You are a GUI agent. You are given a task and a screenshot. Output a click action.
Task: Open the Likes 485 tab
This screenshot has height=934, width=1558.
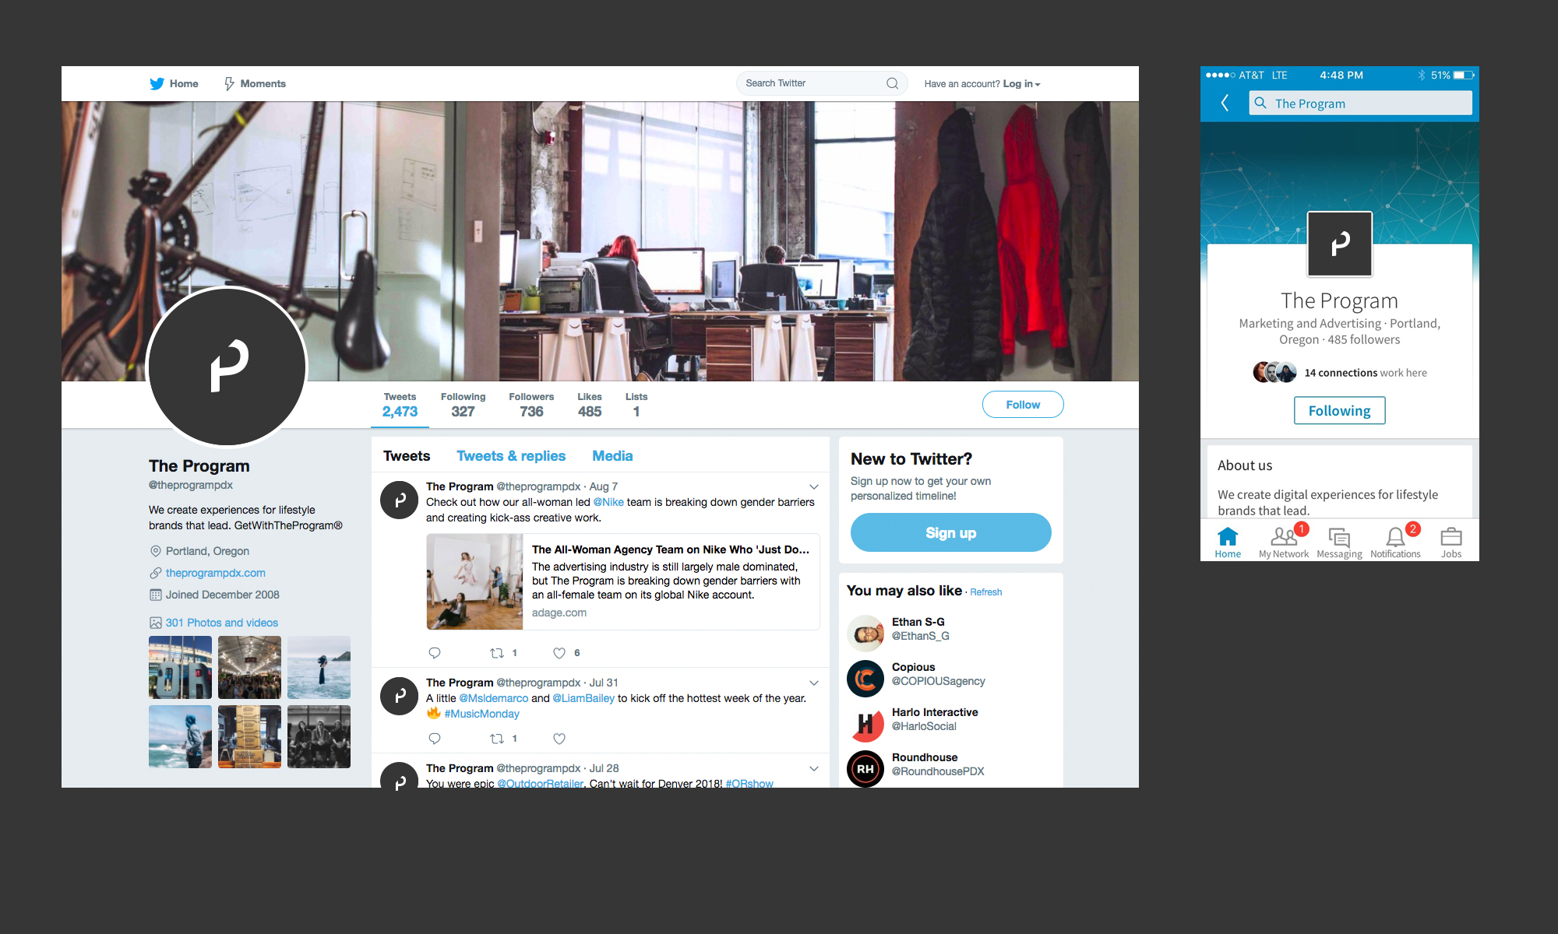coord(590,406)
